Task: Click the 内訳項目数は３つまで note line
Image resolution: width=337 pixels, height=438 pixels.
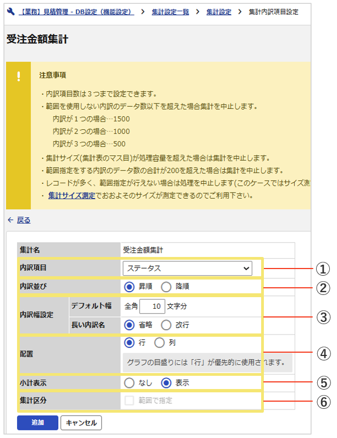Action: 99,94
